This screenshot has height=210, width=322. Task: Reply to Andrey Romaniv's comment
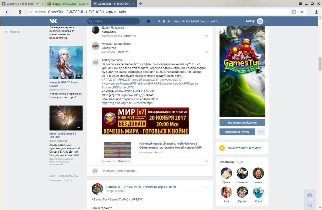click(124, 161)
